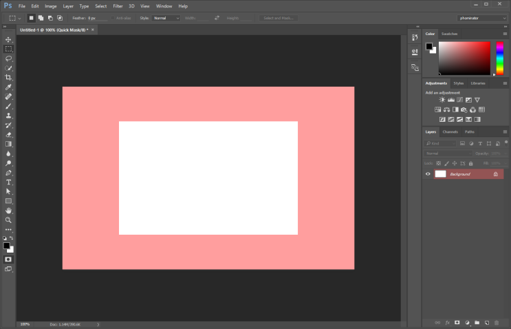Open the Change Screen Mode icon

tap(8, 269)
